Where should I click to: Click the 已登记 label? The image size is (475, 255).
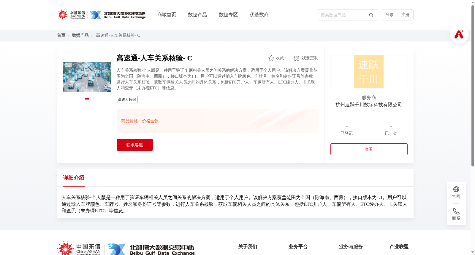tap(346, 134)
